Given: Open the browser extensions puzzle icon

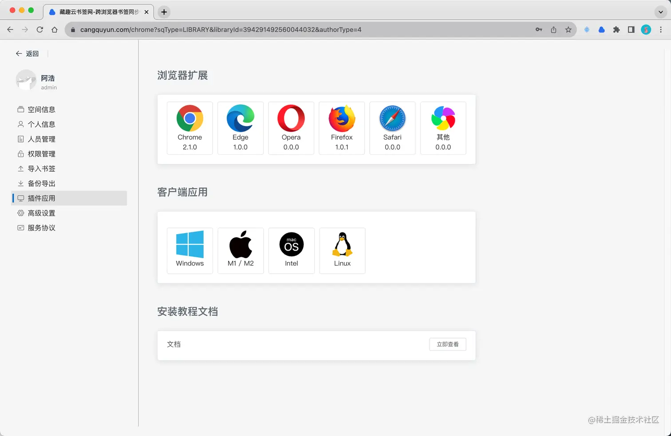Looking at the screenshot, I should click(616, 30).
